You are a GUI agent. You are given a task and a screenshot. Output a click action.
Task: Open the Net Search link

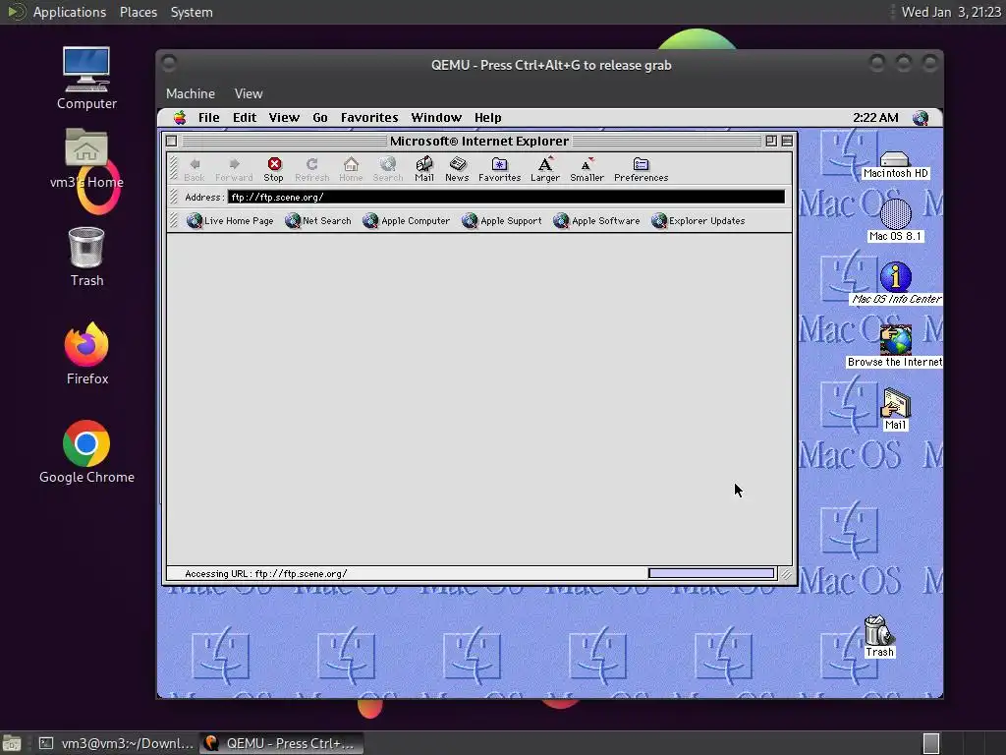click(x=318, y=221)
